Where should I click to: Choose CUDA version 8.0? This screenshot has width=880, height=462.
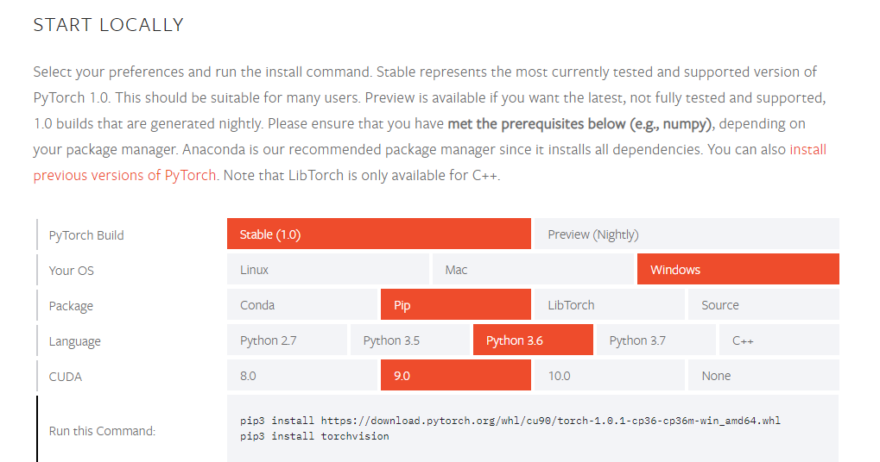click(x=301, y=376)
